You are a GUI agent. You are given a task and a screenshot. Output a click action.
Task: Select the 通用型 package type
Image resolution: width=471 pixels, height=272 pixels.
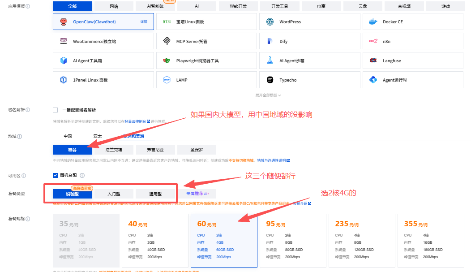coord(155,194)
